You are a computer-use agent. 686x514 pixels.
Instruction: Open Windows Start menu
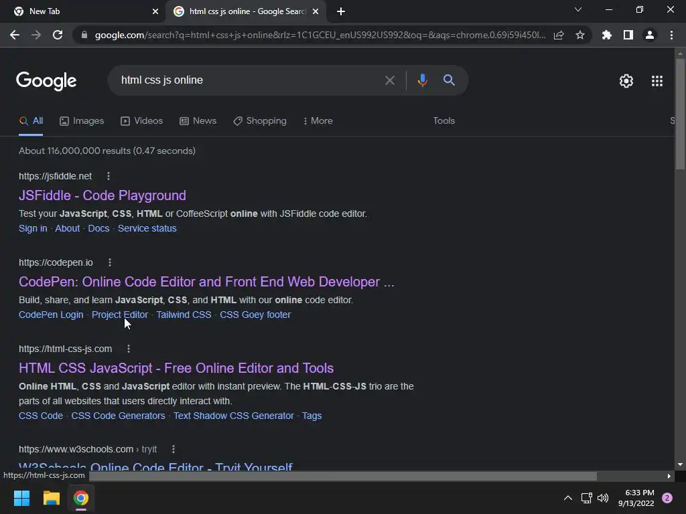[x=21, y=498]
